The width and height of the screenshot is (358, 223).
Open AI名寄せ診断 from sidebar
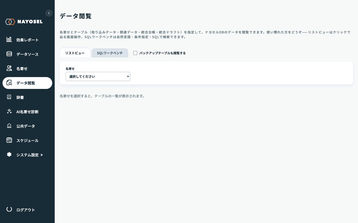(x=27, y=112)
